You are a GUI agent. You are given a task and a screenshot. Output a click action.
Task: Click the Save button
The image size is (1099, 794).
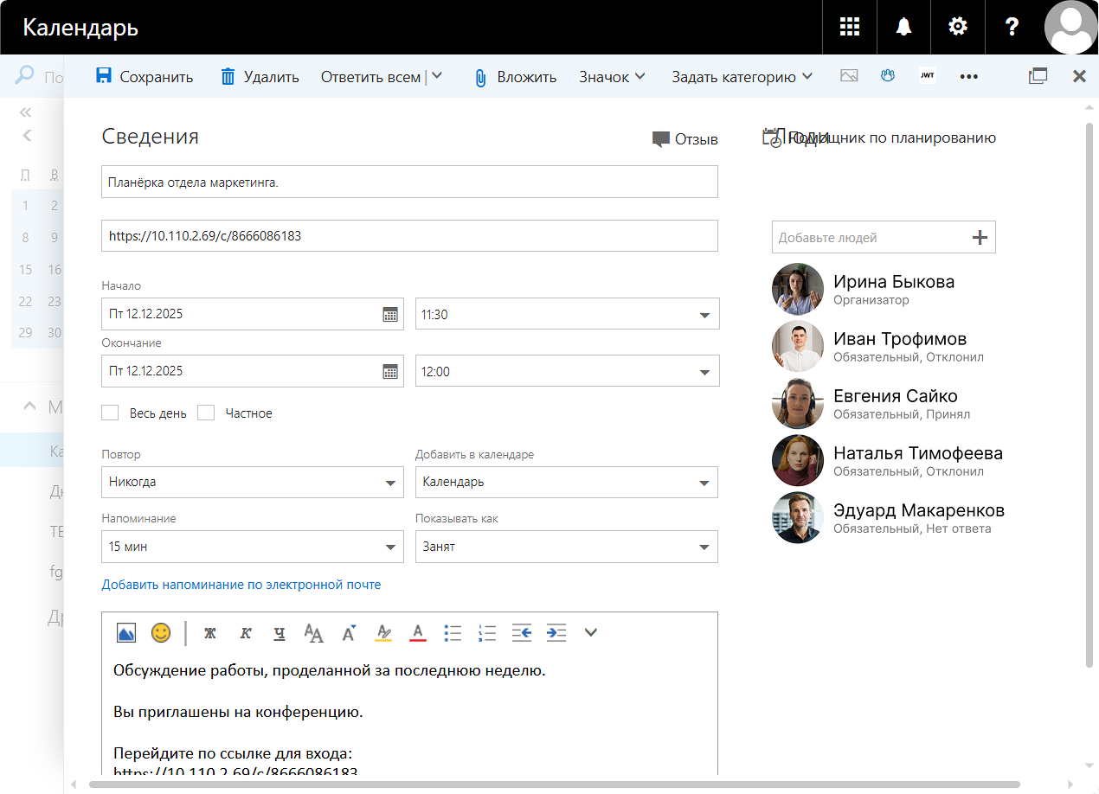[x=144, y=77]
